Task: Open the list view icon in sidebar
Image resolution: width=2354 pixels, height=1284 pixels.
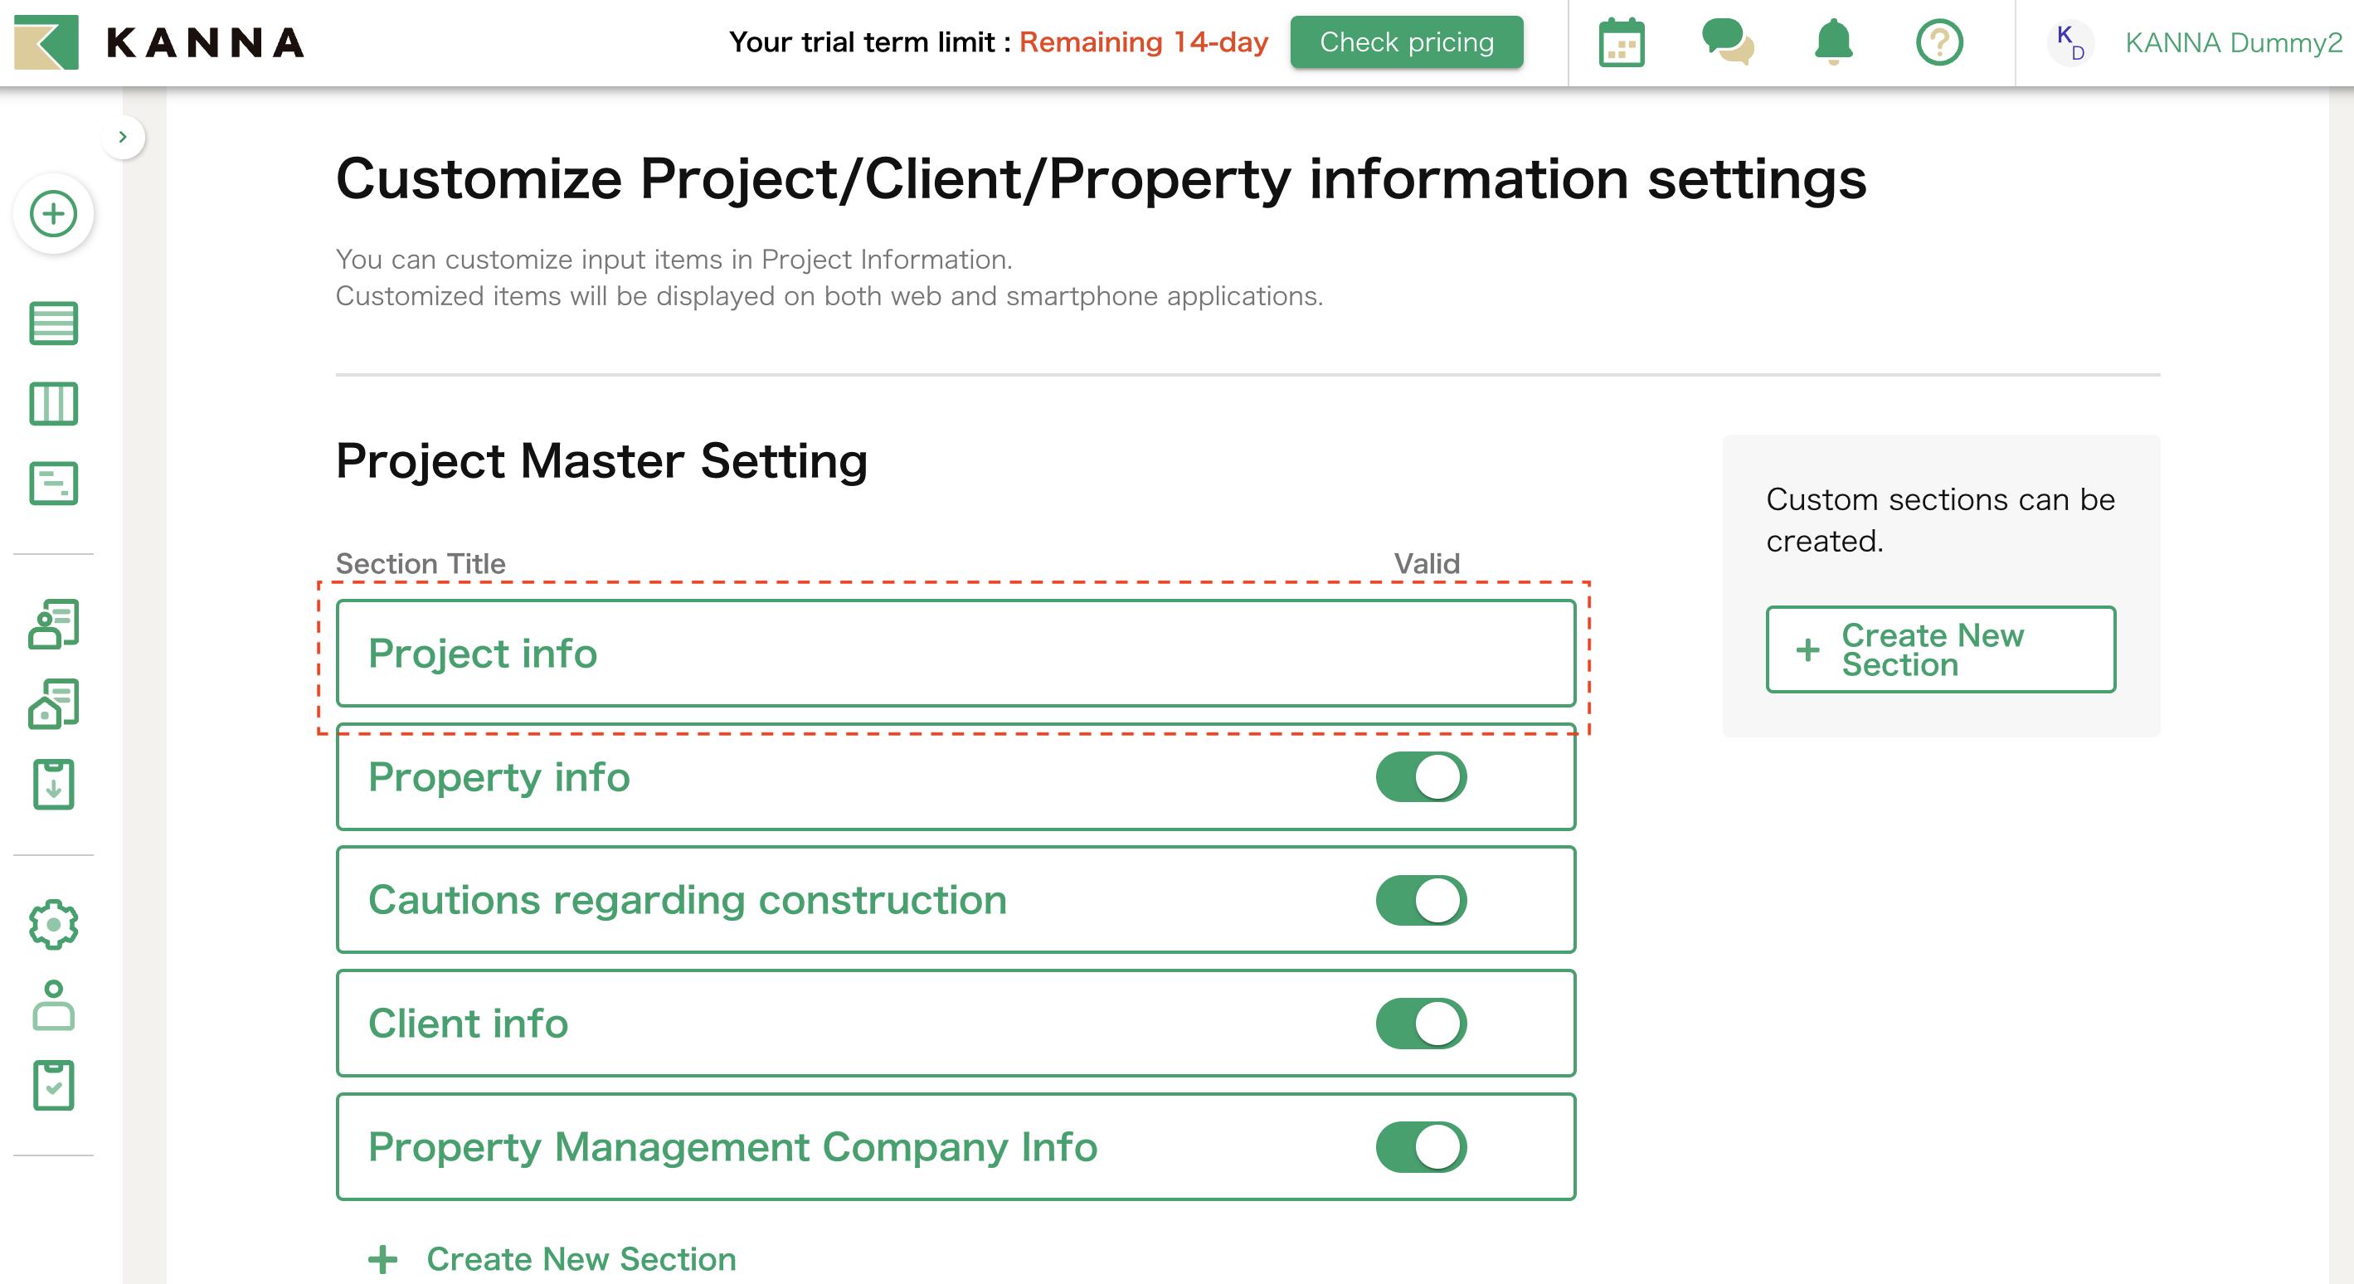Action: (53, 323)
